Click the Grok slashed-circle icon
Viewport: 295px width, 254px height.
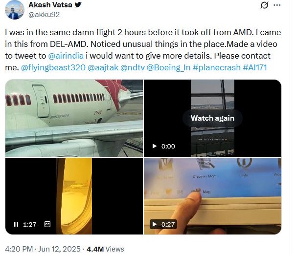[x=264, y=5]
